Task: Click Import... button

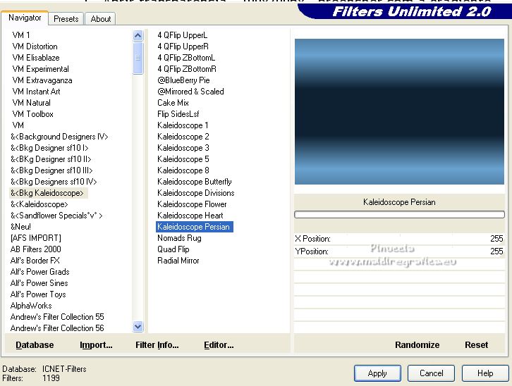Action: pyautogui.click(x=96, y=344)
